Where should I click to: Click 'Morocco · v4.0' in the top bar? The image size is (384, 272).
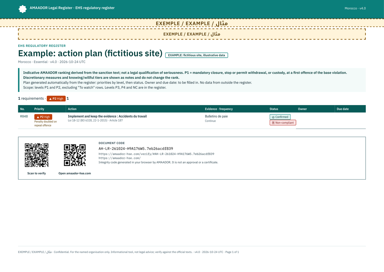355,8
